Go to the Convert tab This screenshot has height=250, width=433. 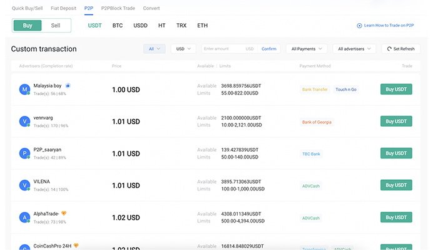pos(151,8)
